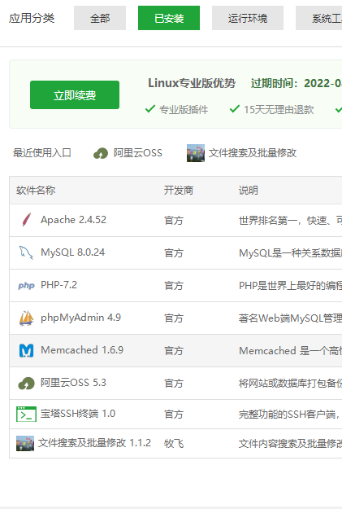342x509 pixels.
Task: Click 说明 column header
Action: pyautogui.click(x=249, y=191)
